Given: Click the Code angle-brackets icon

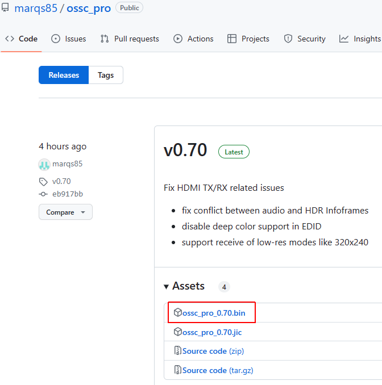Looking at the screenshot, I should pyautogui.click(x=10, y=39).
